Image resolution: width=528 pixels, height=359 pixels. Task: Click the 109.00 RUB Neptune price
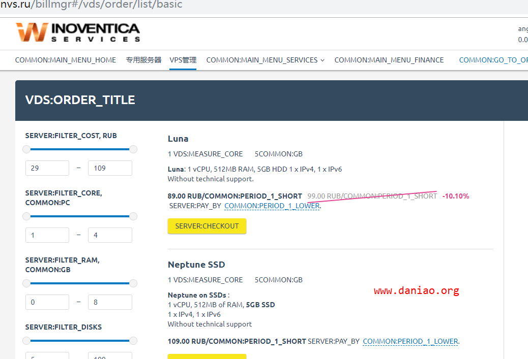237,341
